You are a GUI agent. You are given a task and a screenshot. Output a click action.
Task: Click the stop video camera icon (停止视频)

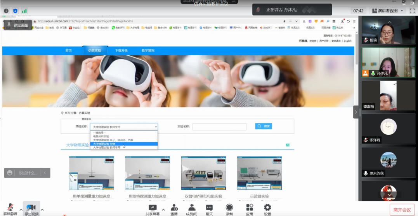(31, 208)
